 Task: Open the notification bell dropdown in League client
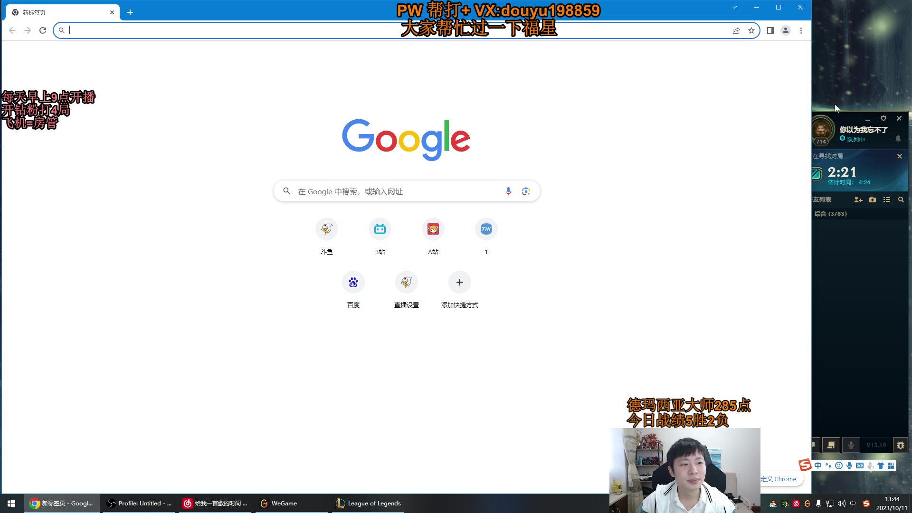(898, 139)
